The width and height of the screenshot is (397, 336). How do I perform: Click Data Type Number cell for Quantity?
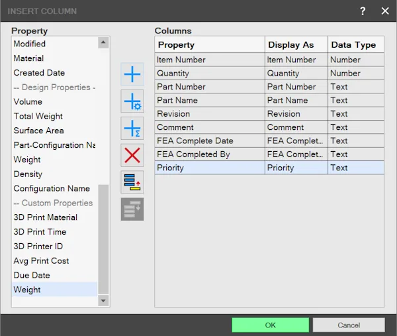[x=356, y=74]
